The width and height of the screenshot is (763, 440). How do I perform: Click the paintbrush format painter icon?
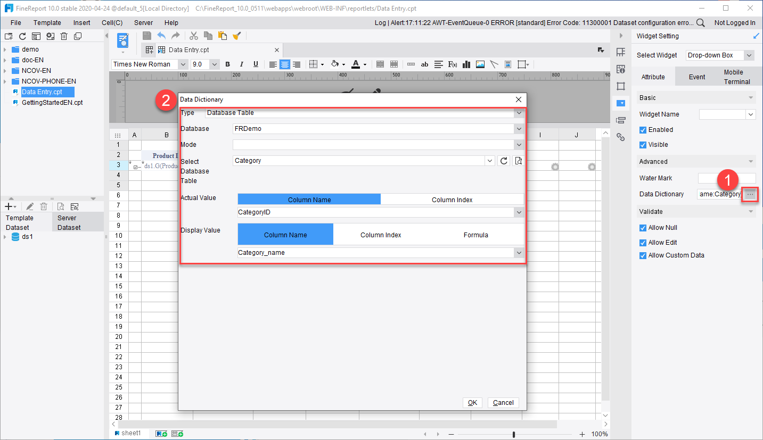coord(236,36)
